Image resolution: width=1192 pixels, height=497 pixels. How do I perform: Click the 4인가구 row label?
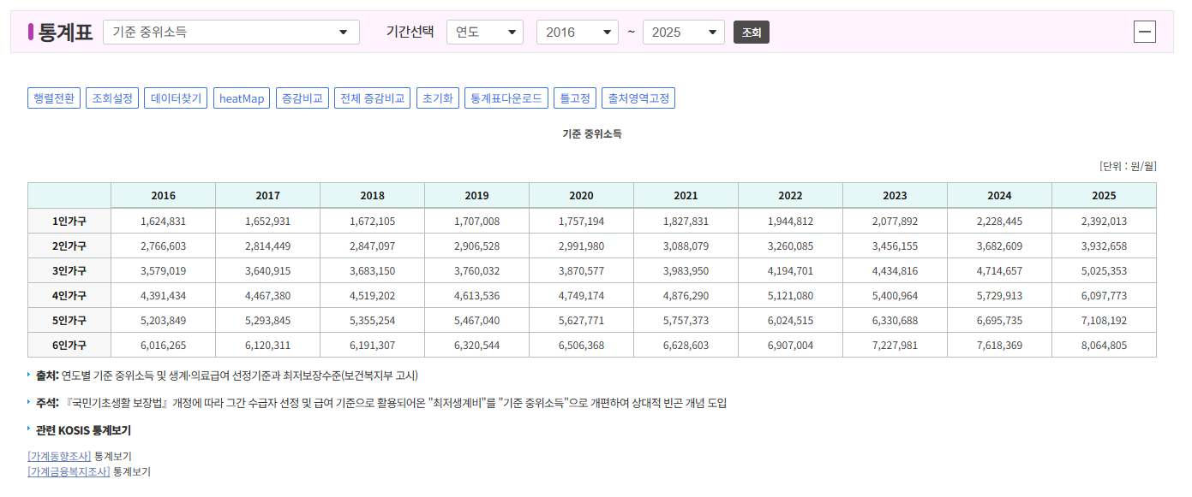(69, 297)
